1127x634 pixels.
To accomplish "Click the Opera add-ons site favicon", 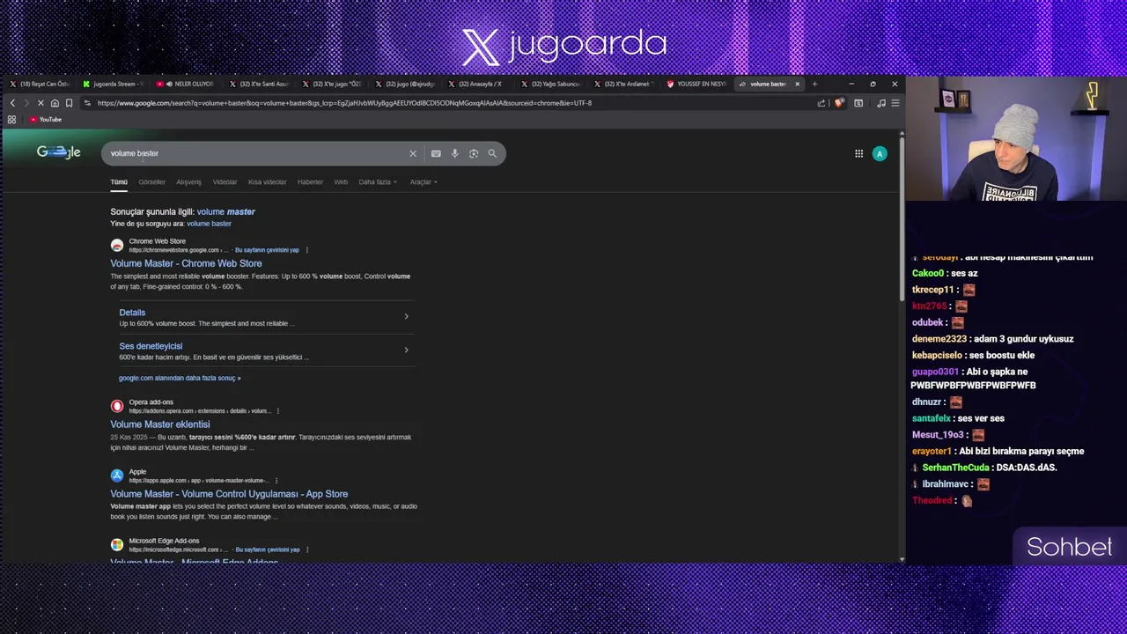I will point(117,406).
